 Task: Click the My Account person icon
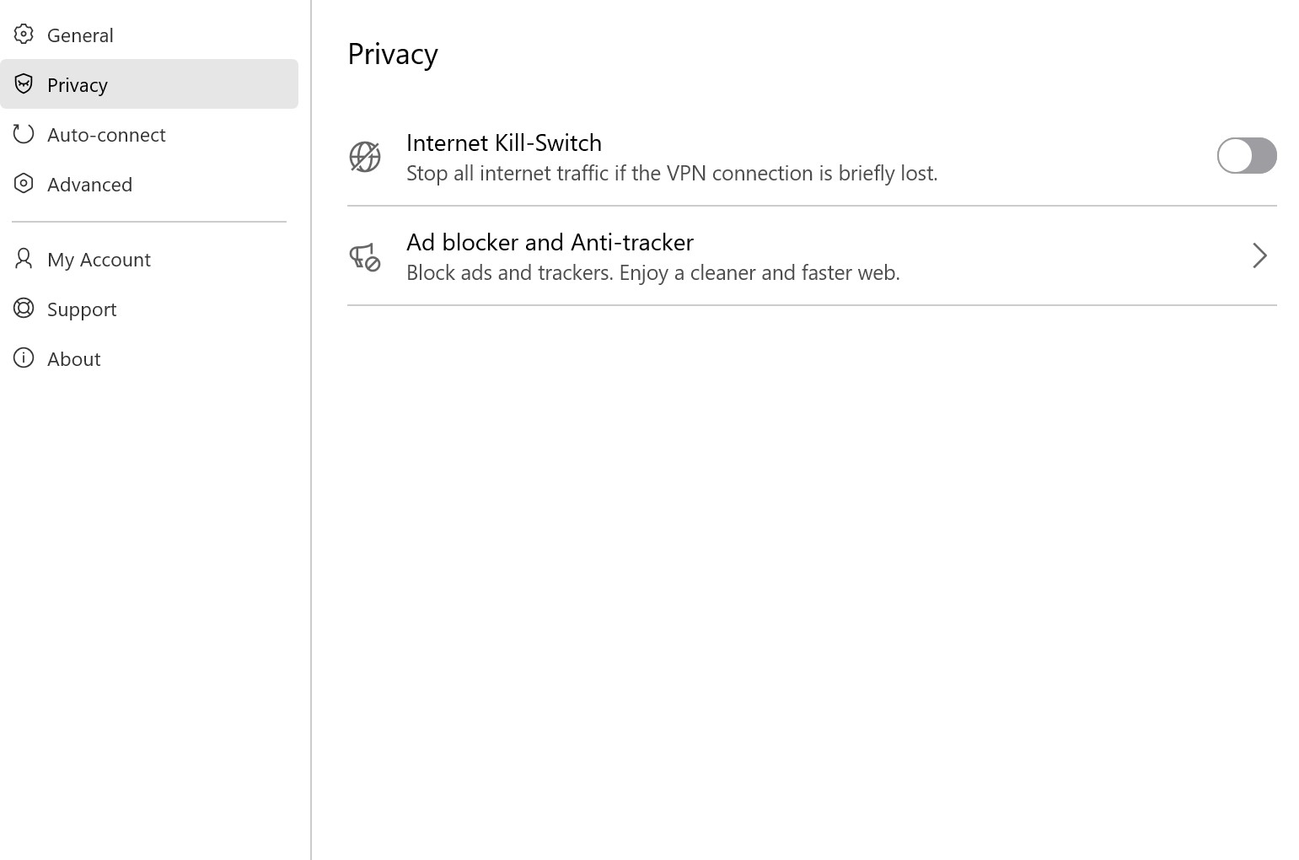click(x=24, y=259)
